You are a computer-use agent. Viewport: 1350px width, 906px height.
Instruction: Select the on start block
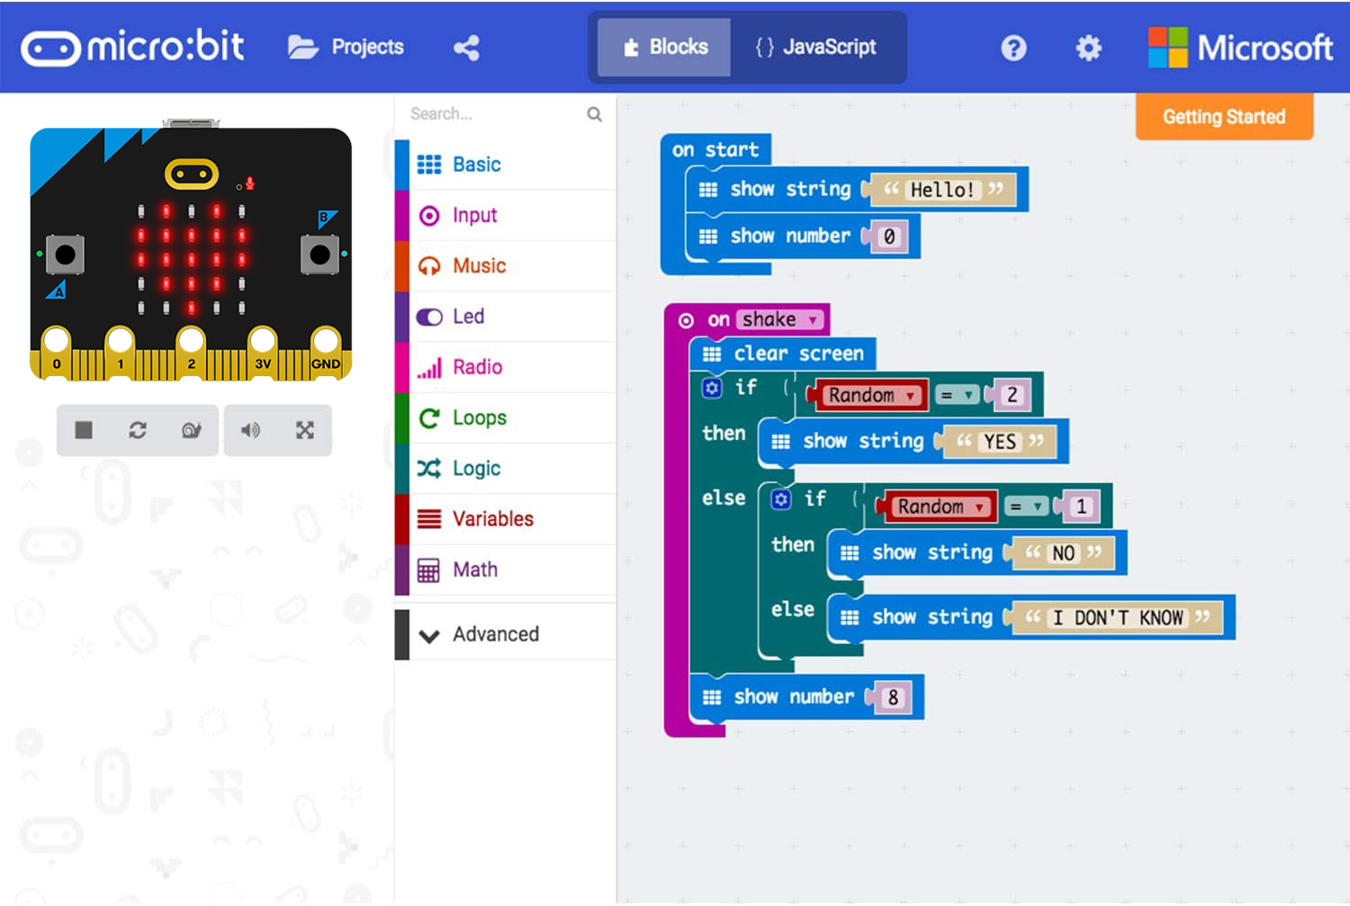(x=715, y=149)
